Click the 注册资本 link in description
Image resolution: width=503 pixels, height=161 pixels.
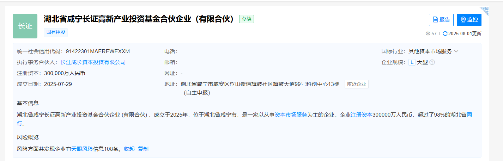[361, 114]
